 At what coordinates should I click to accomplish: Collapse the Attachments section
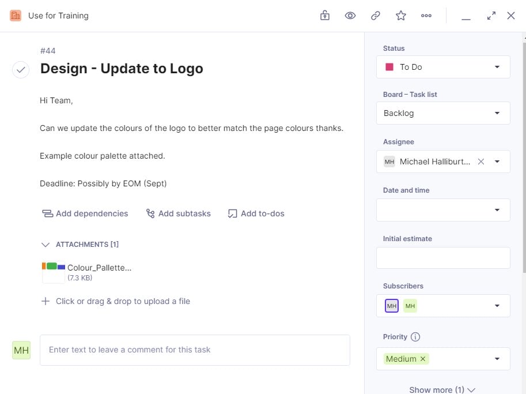point(46,245)
